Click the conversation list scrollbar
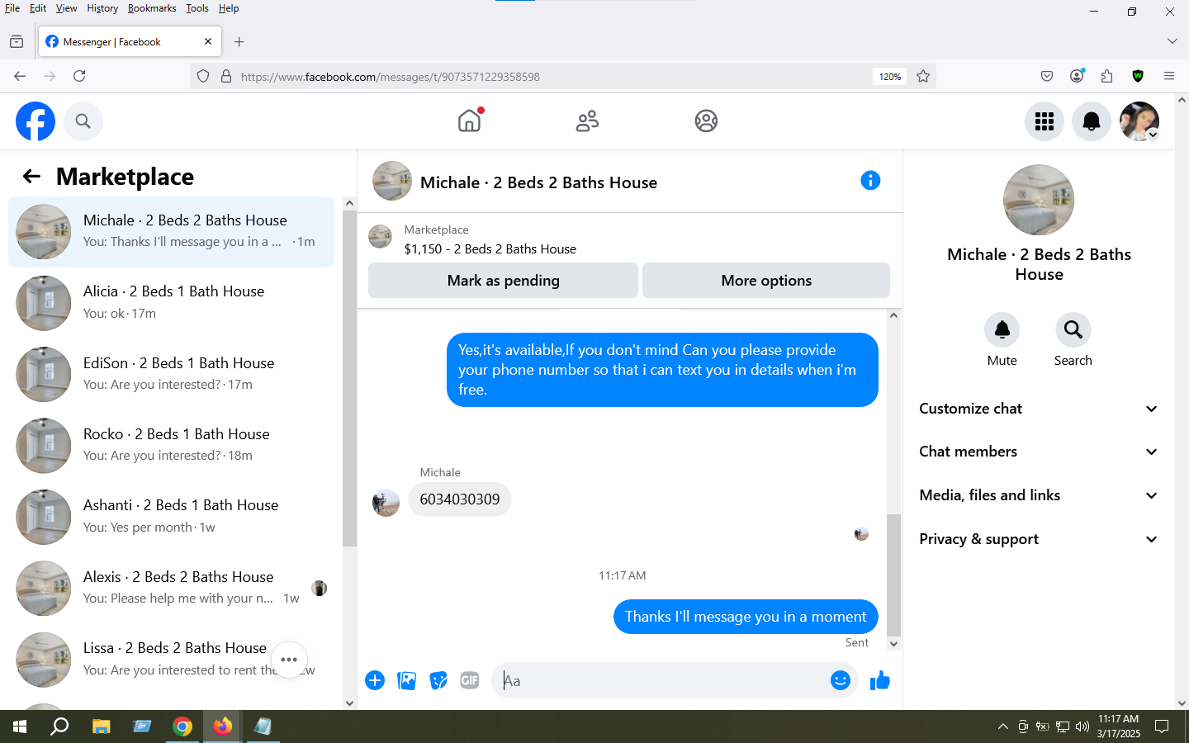1189x743 pixels. (349, 378)
